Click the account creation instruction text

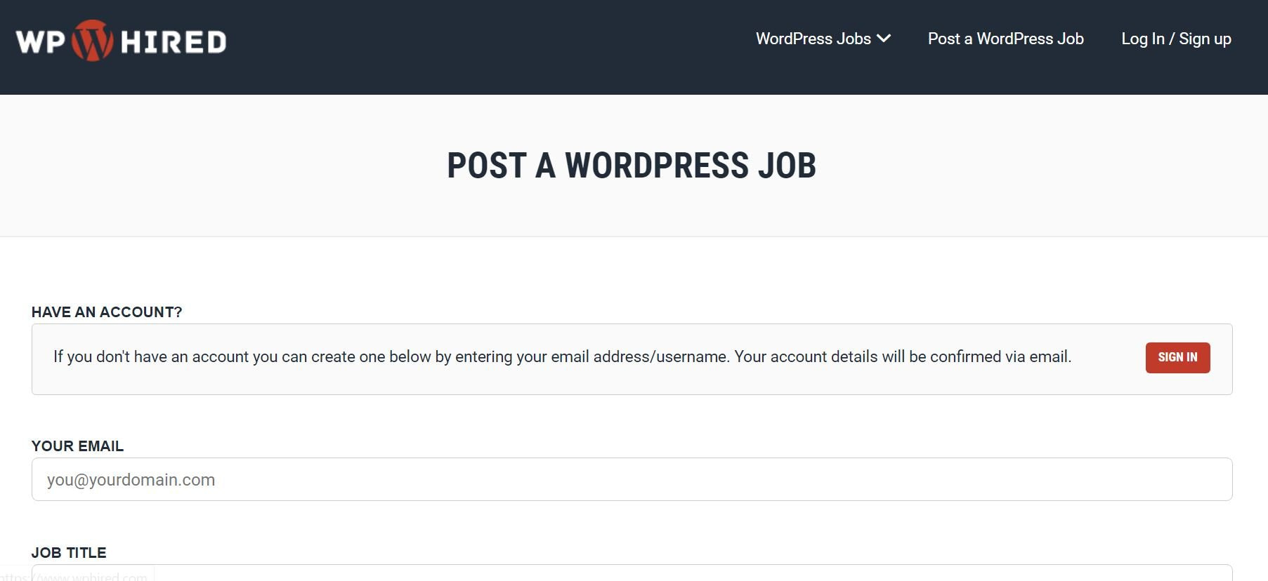coord(563,356)
